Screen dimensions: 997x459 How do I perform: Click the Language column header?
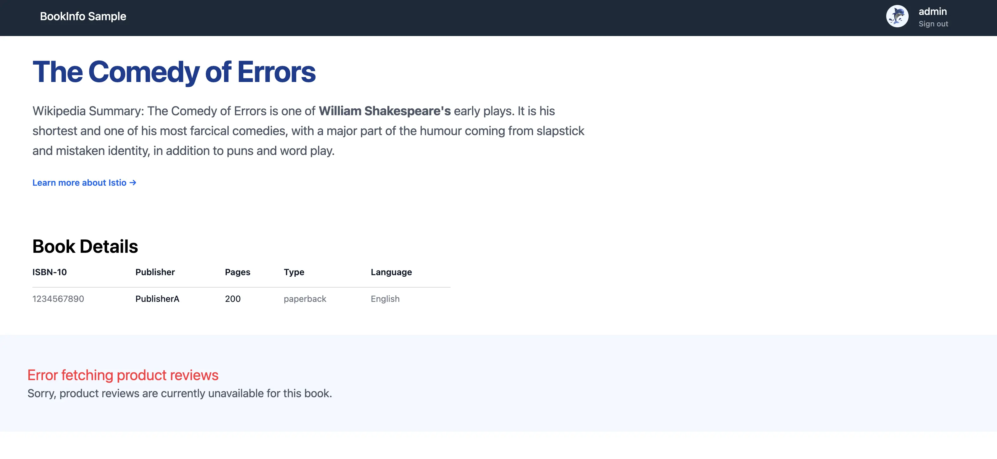tap(391, 272)
